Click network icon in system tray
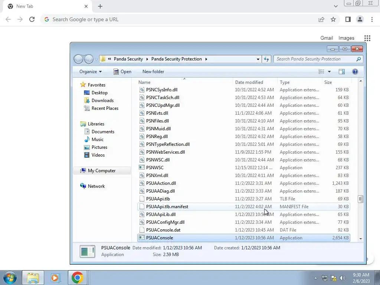 [x=324, y=278]
